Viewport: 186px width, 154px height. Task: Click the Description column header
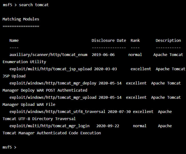[x=168, y=41]
